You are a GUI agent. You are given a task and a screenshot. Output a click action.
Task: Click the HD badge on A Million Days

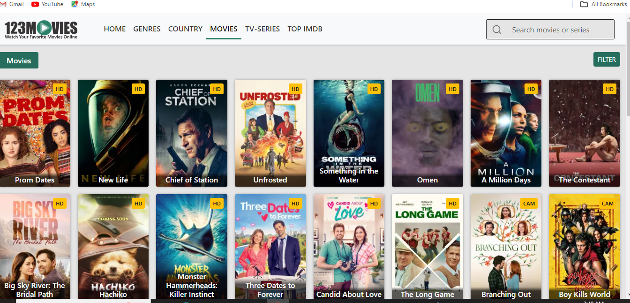[531, 89]
